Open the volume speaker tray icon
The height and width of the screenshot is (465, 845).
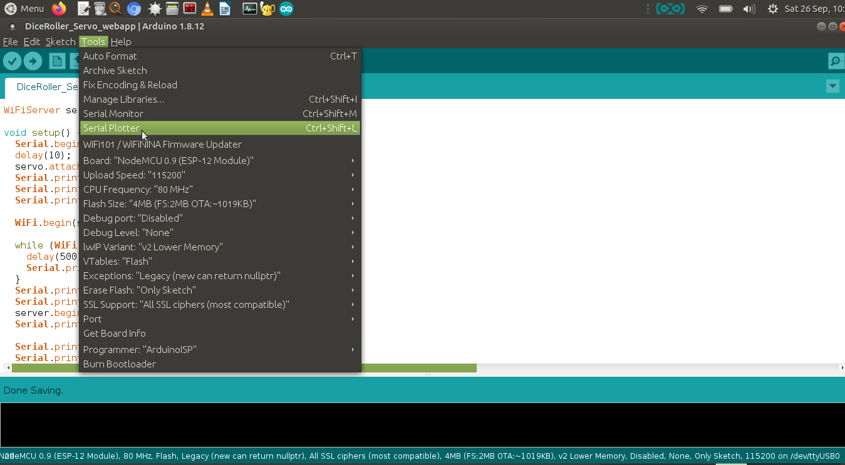[749, 9]
